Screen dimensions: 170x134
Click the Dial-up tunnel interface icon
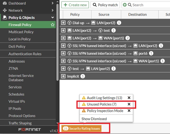click(69, 23)
